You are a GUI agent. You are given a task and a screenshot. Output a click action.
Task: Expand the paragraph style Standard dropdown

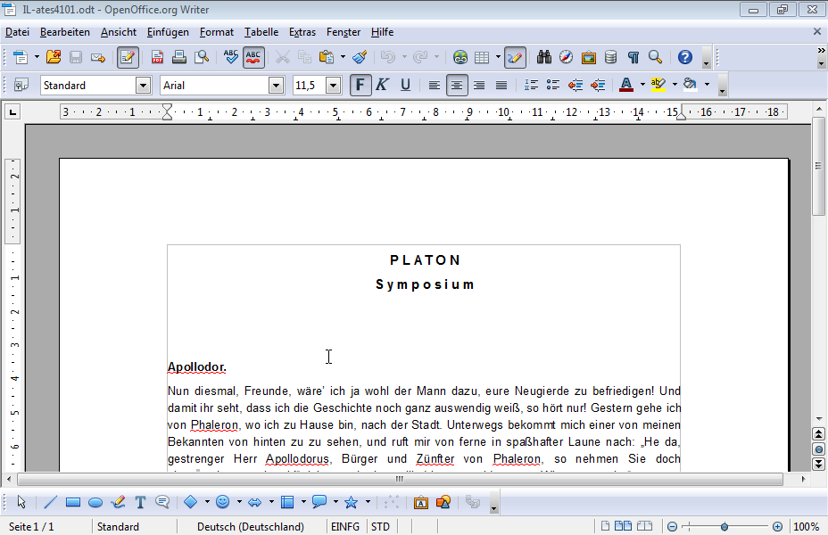(143, 85)
